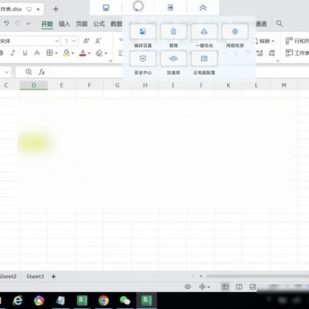The image size is (309, 309).
Task: Apply strikethrough formatting
Action: [37, 53]
